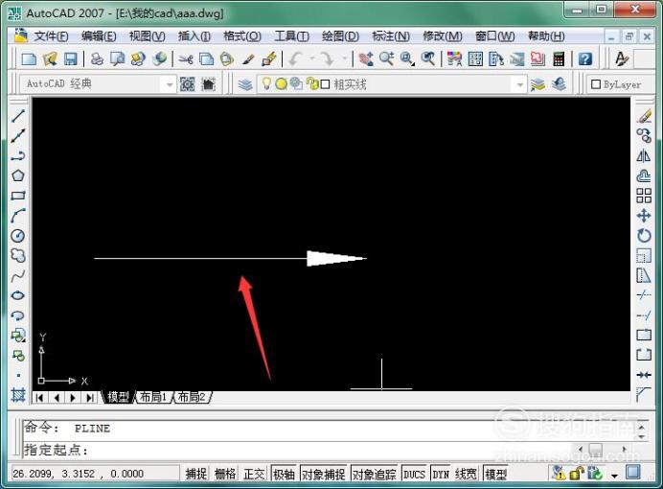The height and width of the screenshot is (489, 663).
Task: Select the Line draw tool
Action: pos(18,115)
